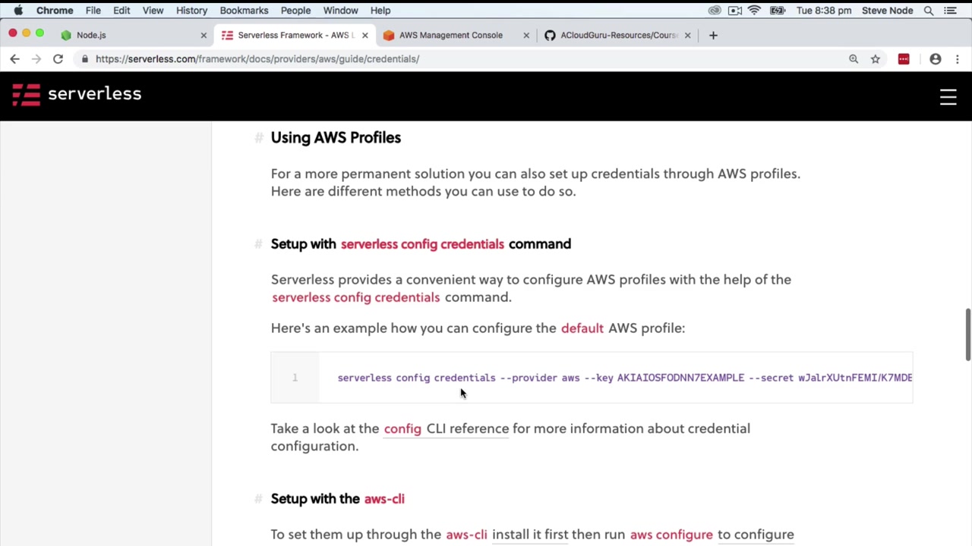Click the red browser extension icon

coord(904,58)
